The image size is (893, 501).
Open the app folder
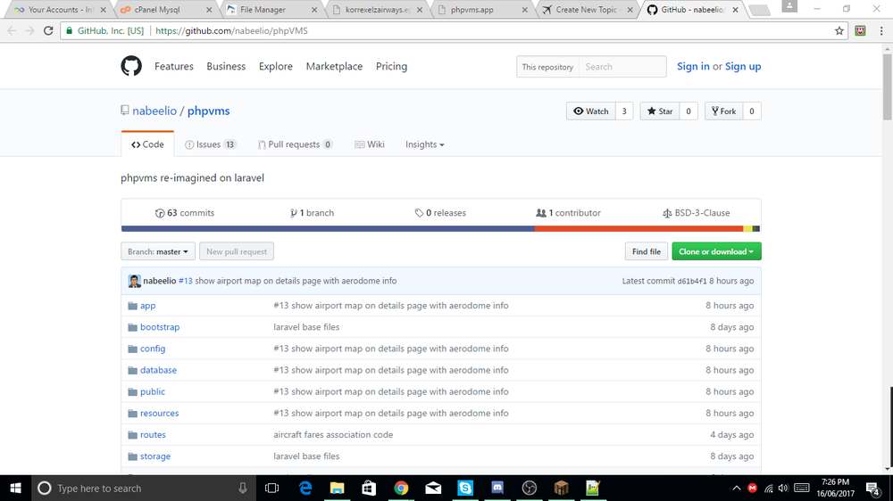coord(147,306)
